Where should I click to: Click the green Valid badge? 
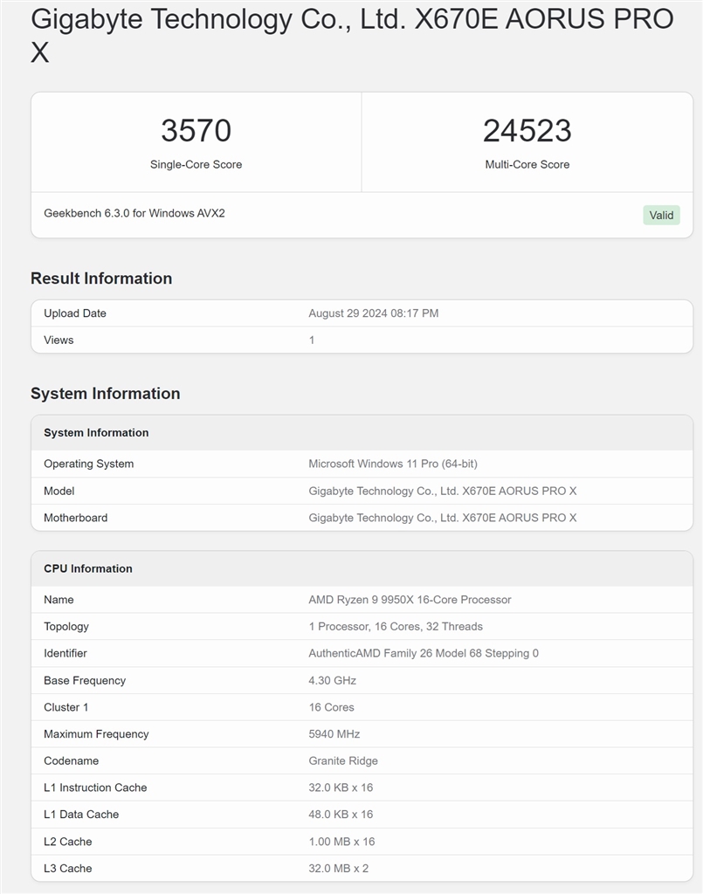(661, 215)
